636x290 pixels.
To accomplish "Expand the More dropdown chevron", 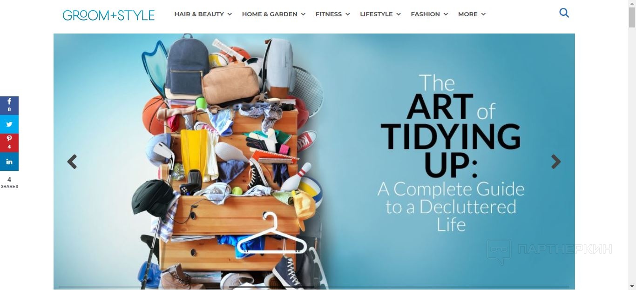I will click(x=483, y=14).
